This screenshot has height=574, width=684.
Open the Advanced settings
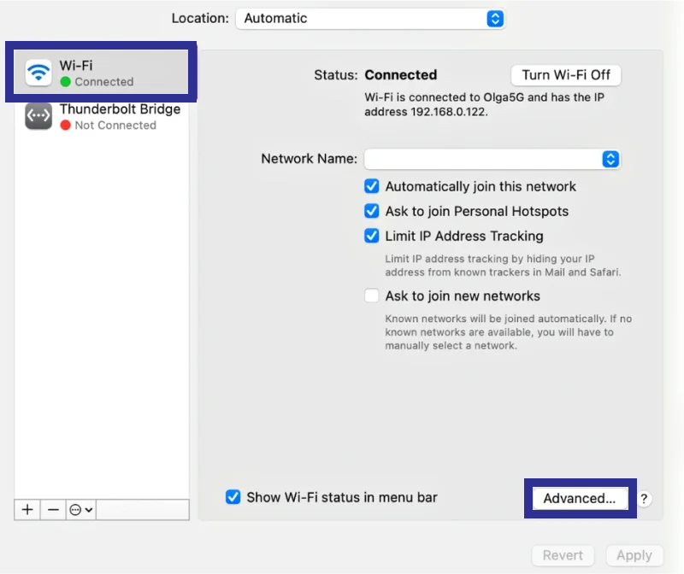[x=580, y=498]
